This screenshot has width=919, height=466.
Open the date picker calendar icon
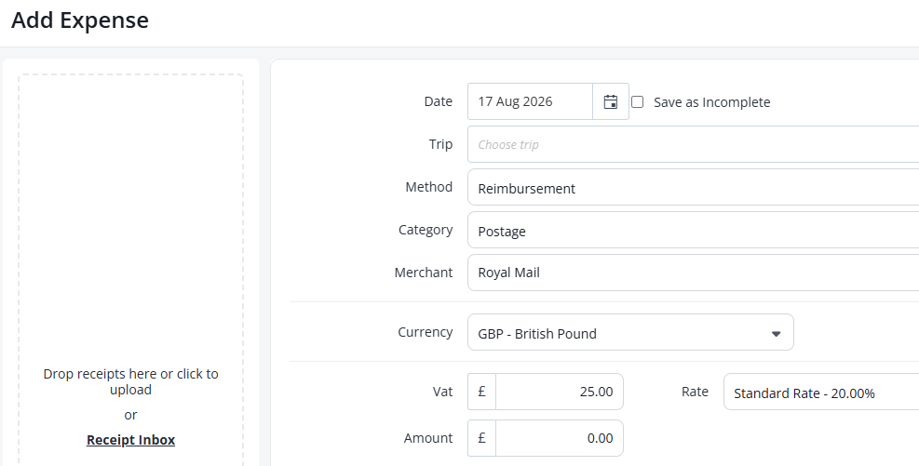(611, 101)
